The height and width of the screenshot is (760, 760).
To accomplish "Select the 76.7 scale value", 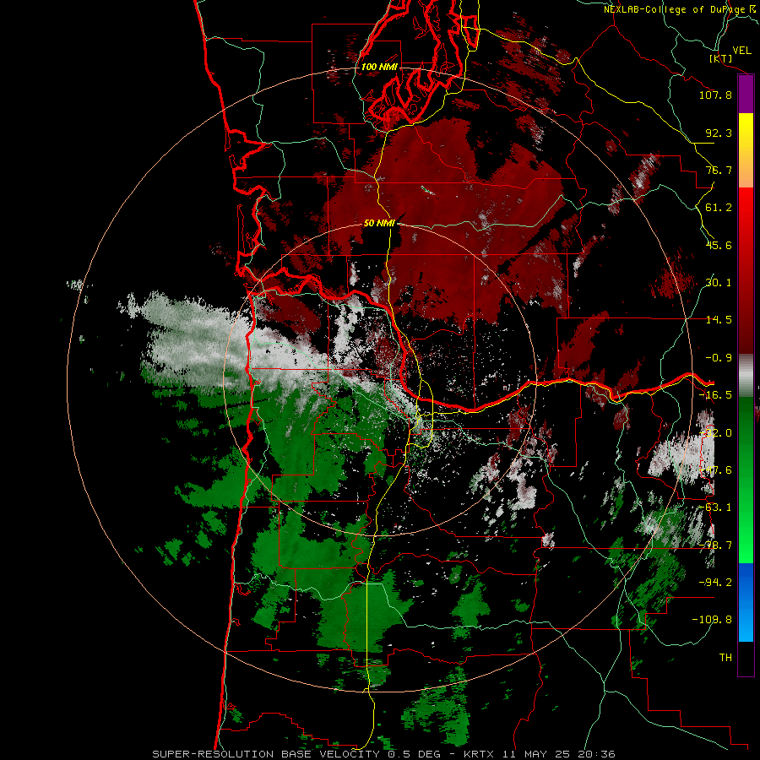I will point(719,170).
